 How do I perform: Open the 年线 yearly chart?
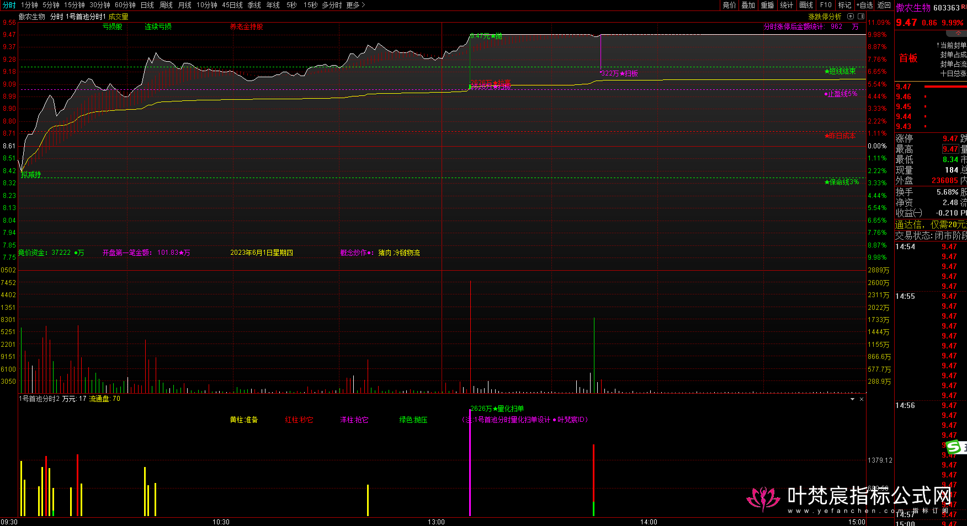[x=273, y=5]
